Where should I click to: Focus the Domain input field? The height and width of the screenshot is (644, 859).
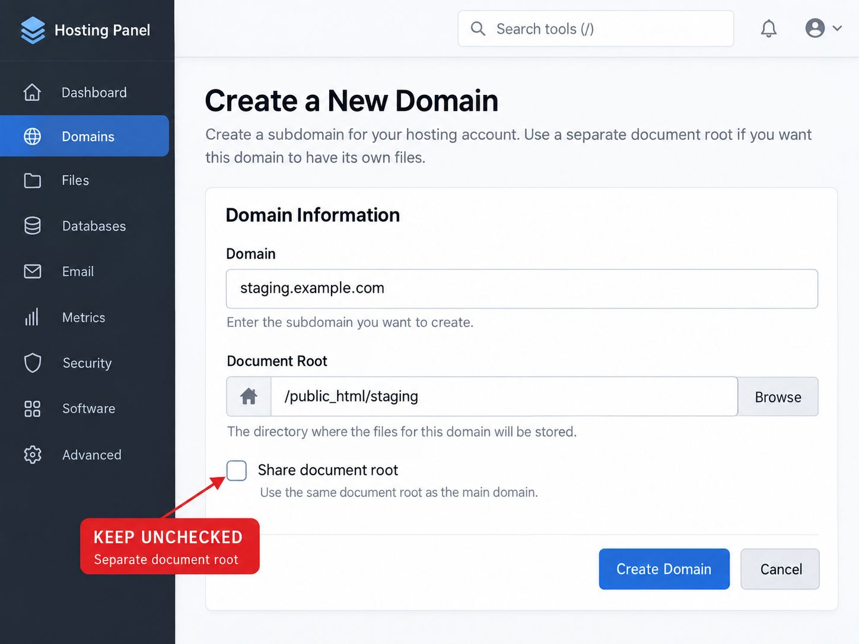[x=522, y=289]
